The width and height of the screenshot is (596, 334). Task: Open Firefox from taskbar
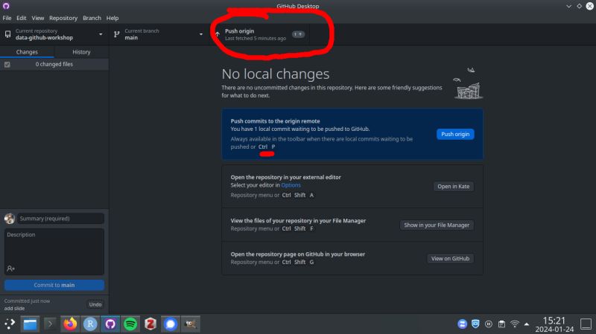(x=70, y=324)
